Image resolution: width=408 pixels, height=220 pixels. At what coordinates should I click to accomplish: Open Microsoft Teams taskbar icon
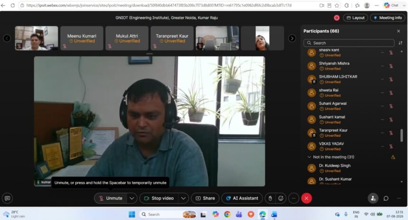pyautogui.click(x=239, y=214)
